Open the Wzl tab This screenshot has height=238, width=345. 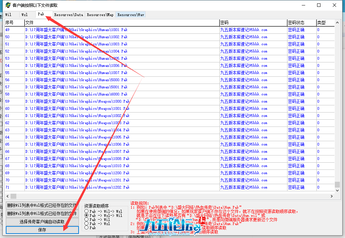coord(25,15)
